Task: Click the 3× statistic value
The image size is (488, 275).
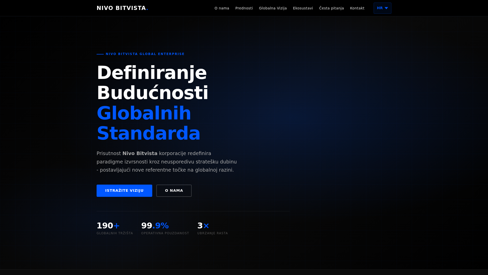Action: coord(203,226)
